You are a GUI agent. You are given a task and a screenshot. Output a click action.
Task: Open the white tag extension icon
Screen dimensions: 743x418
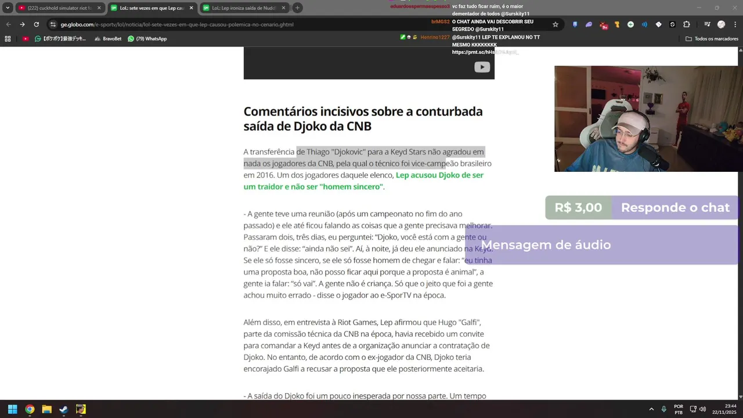658,24
